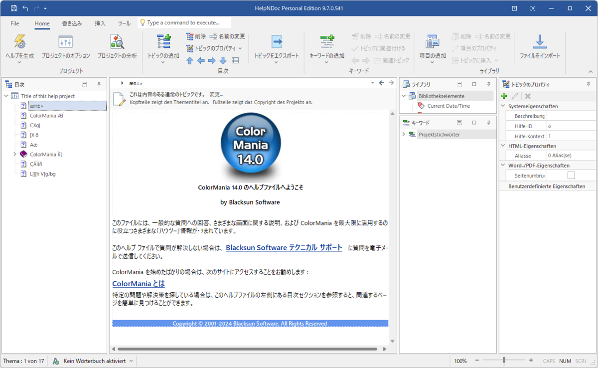The width and height of the screenshot is (598, 368).
Task: Collapse the HTML-Eigenschaften section
Action: (503, 146)
